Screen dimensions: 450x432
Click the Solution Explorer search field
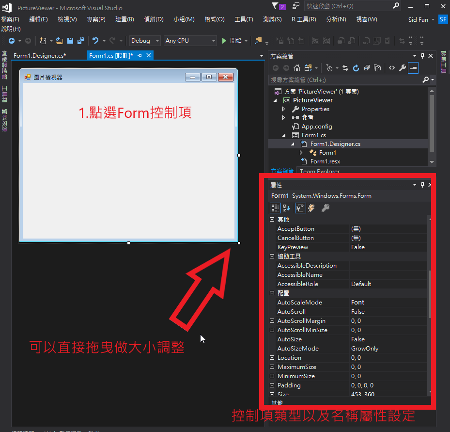click(x=344, y=80)
